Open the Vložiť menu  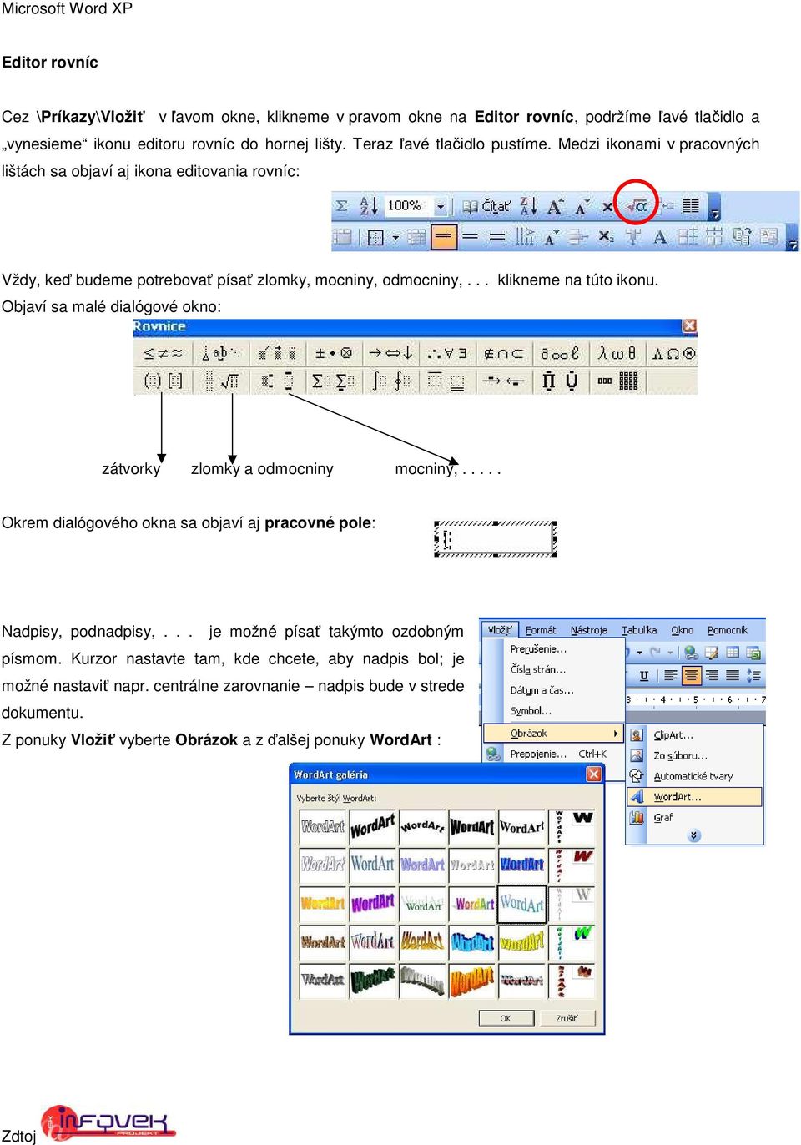(x=501, y=630)
